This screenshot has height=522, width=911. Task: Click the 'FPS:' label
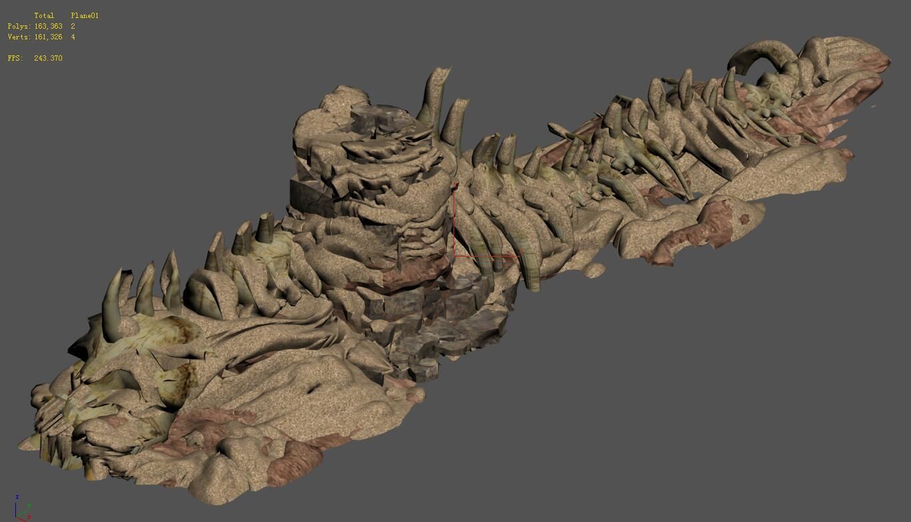click(15, 58)
